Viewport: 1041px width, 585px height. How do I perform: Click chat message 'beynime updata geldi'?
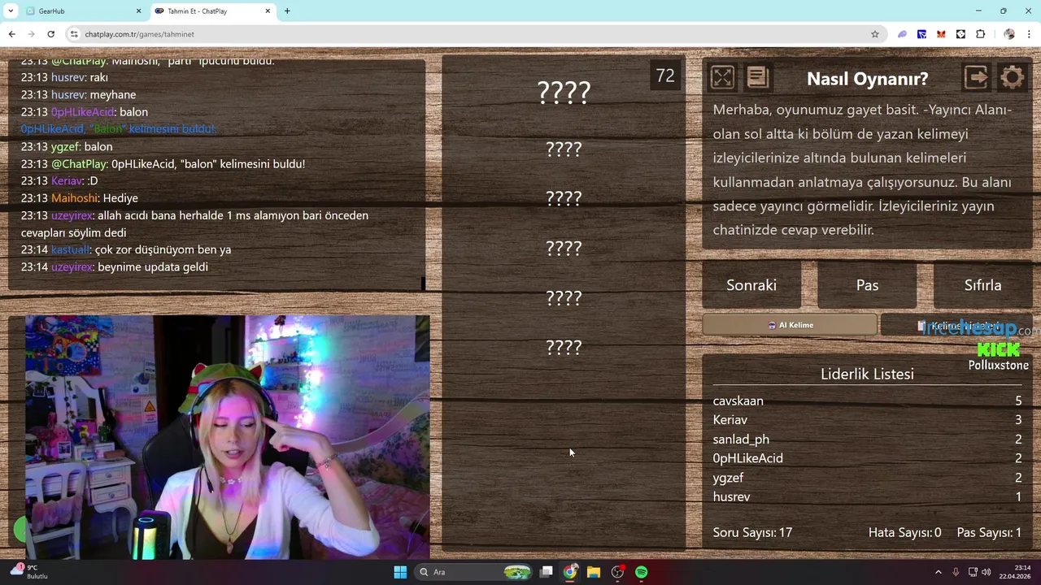pos(153,266)
